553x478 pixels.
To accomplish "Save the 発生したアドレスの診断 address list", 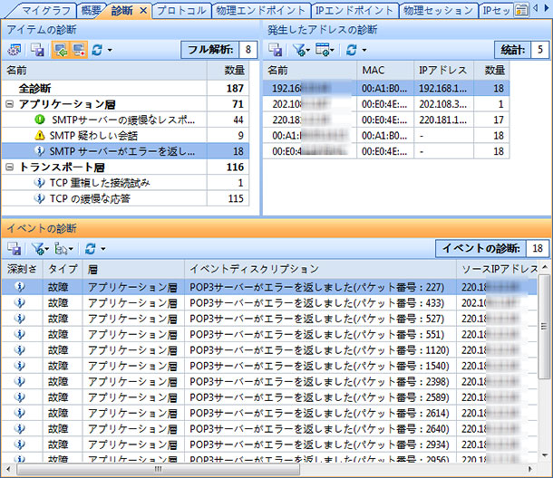I will (x=276, y=49).
